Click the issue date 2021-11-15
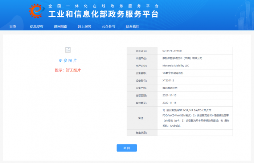Image resolution: width=254 pixels, height=163 pixels. click(x=169, y=95)
